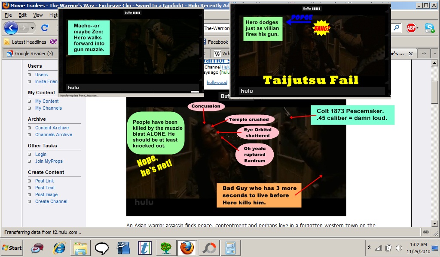Open the Latest Headlines feed bookmark
Image resolution: width=440 pixels, height=257 pixels.
25,42
